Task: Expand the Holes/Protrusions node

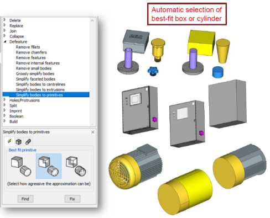Action: click(5, 100)
